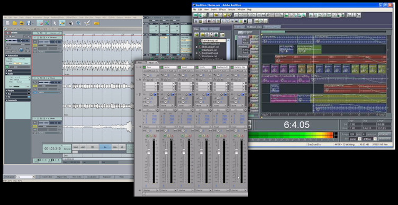Image resolution: width=398 pixels, height=205 pixels.
Task: Click the 6:4.05 time display in Audition
Action: (296, 124)
